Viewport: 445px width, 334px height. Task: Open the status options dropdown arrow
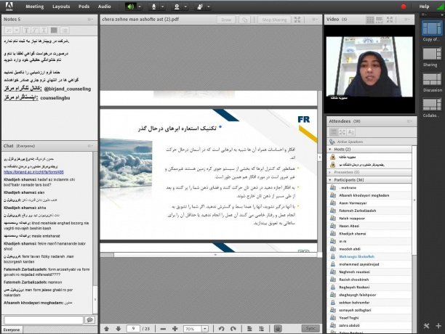tap(209, 7)
